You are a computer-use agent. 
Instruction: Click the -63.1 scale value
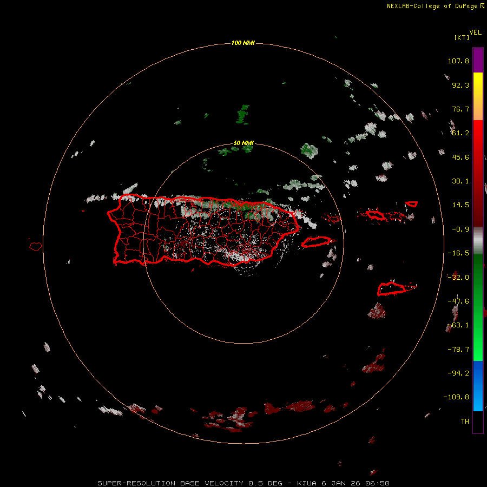point(458,325)
